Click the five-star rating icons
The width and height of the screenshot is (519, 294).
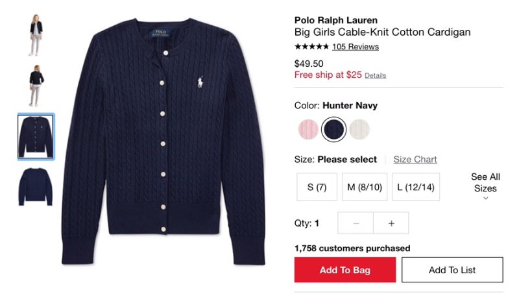tap(311, 47)
